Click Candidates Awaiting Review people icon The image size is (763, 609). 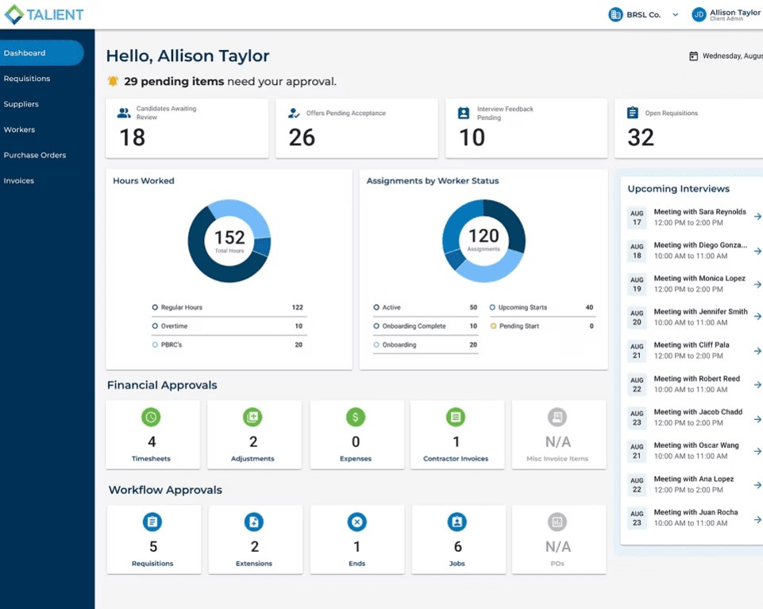(124, 113)
